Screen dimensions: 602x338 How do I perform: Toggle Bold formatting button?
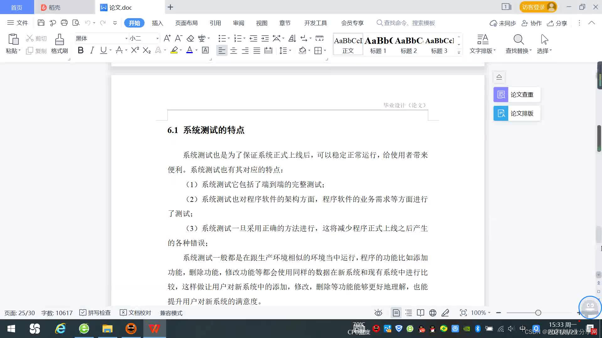[81, 50]
